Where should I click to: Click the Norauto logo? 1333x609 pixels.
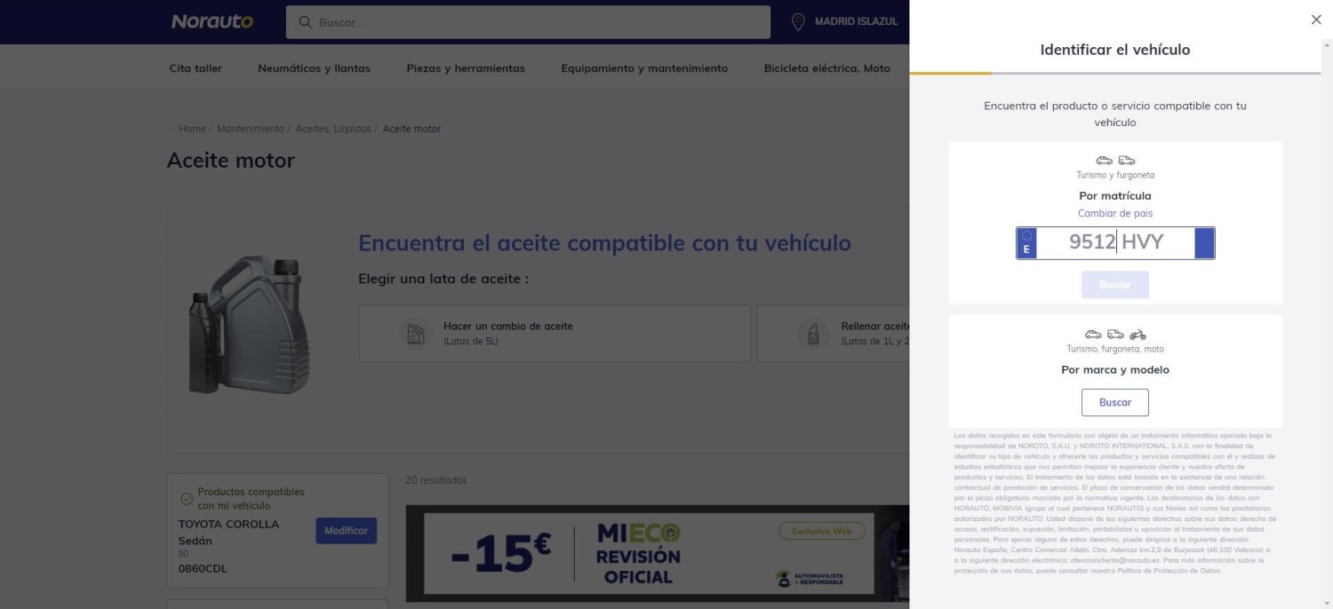click(212, 21)
